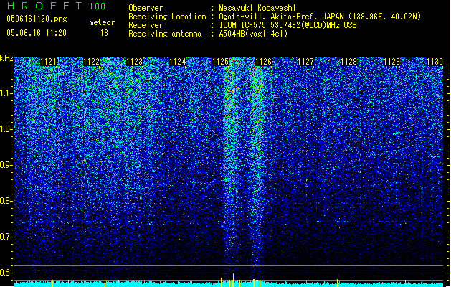Click the 0.6 kHz axis label

pyautogui.click(x=6, y=273)
